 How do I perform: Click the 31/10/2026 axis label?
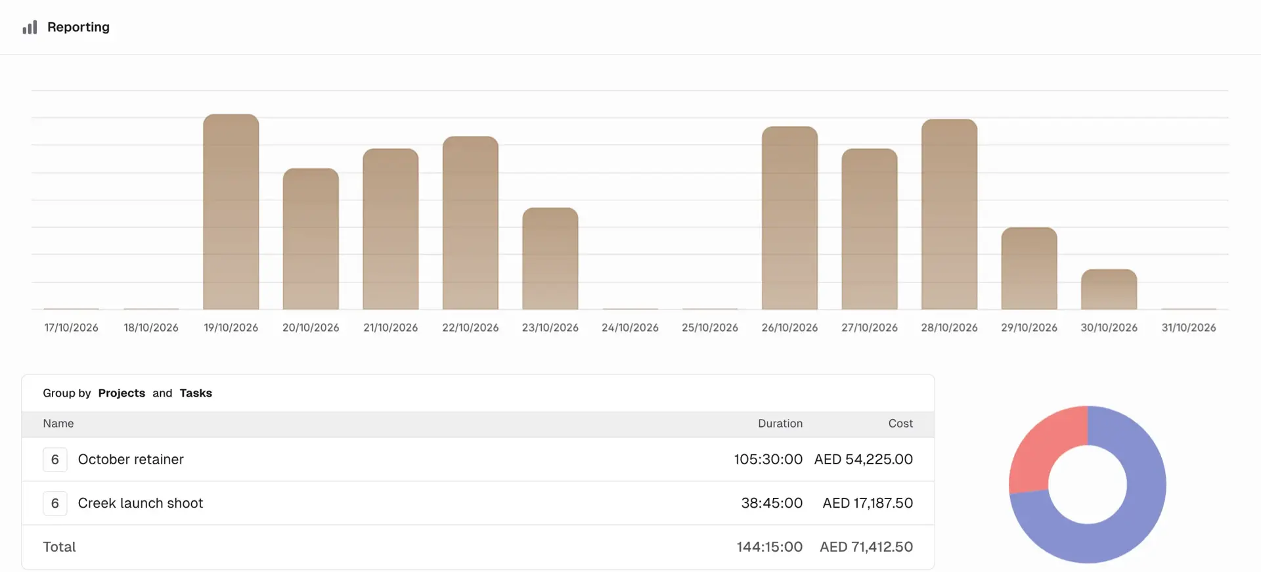[x=1189, y=327]
